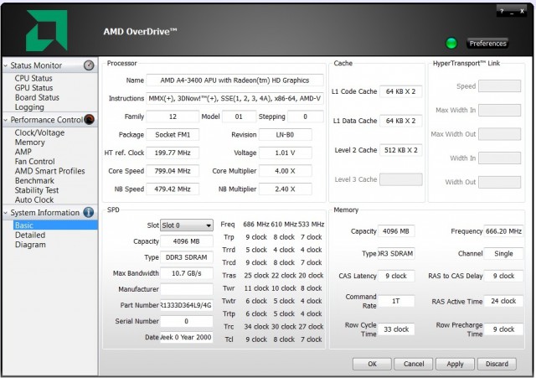
Task: Open the help question mark button
Action: click(502, 11)
